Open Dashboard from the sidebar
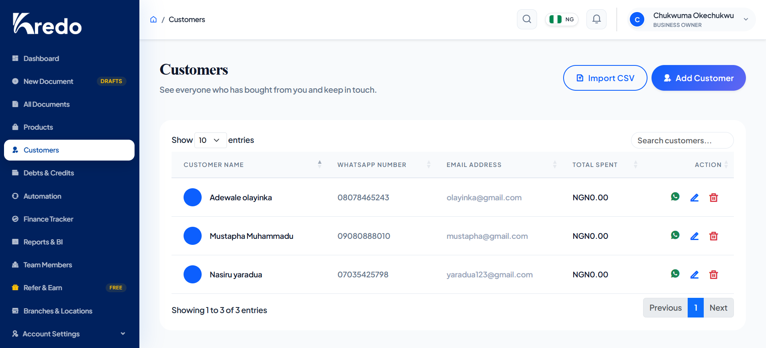The image size is (766, 348). coord(69,59)
